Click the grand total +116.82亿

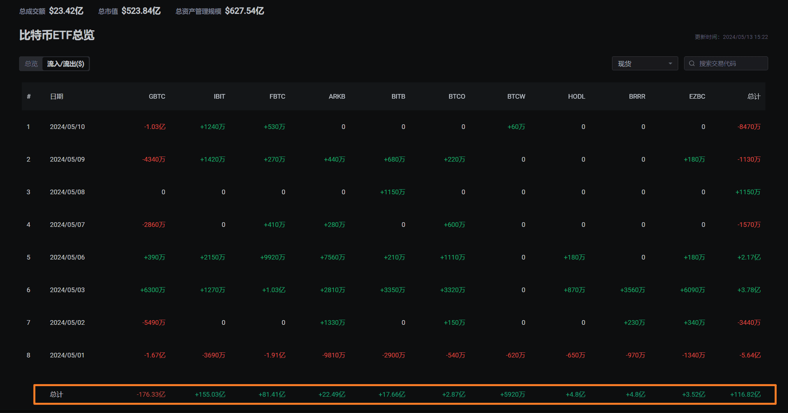746,394
